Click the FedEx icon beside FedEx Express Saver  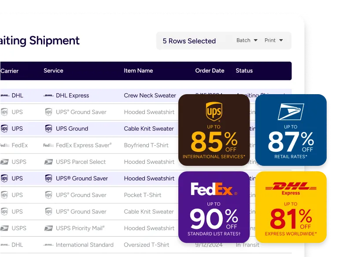(x=48, y=145)
